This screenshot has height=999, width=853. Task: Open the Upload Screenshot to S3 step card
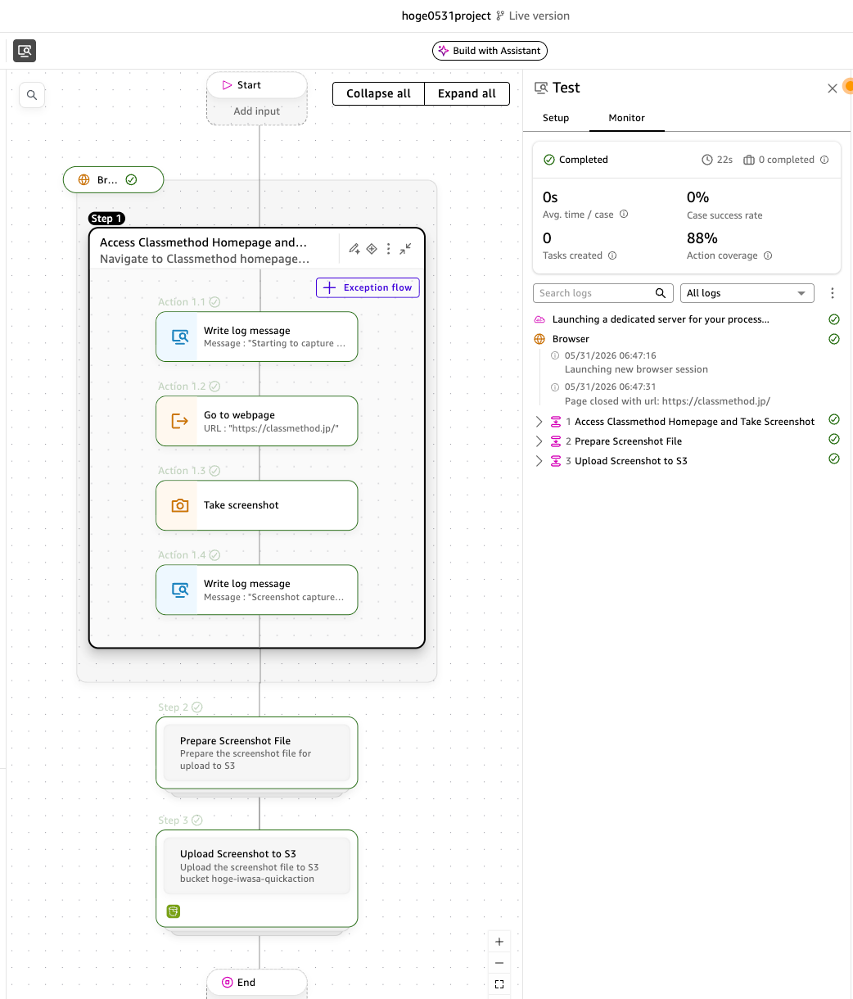(x=257, y=879)
